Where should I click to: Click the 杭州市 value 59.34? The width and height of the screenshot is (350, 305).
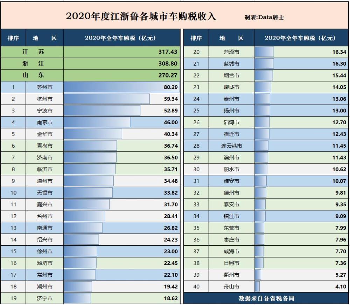coord(171,99)
